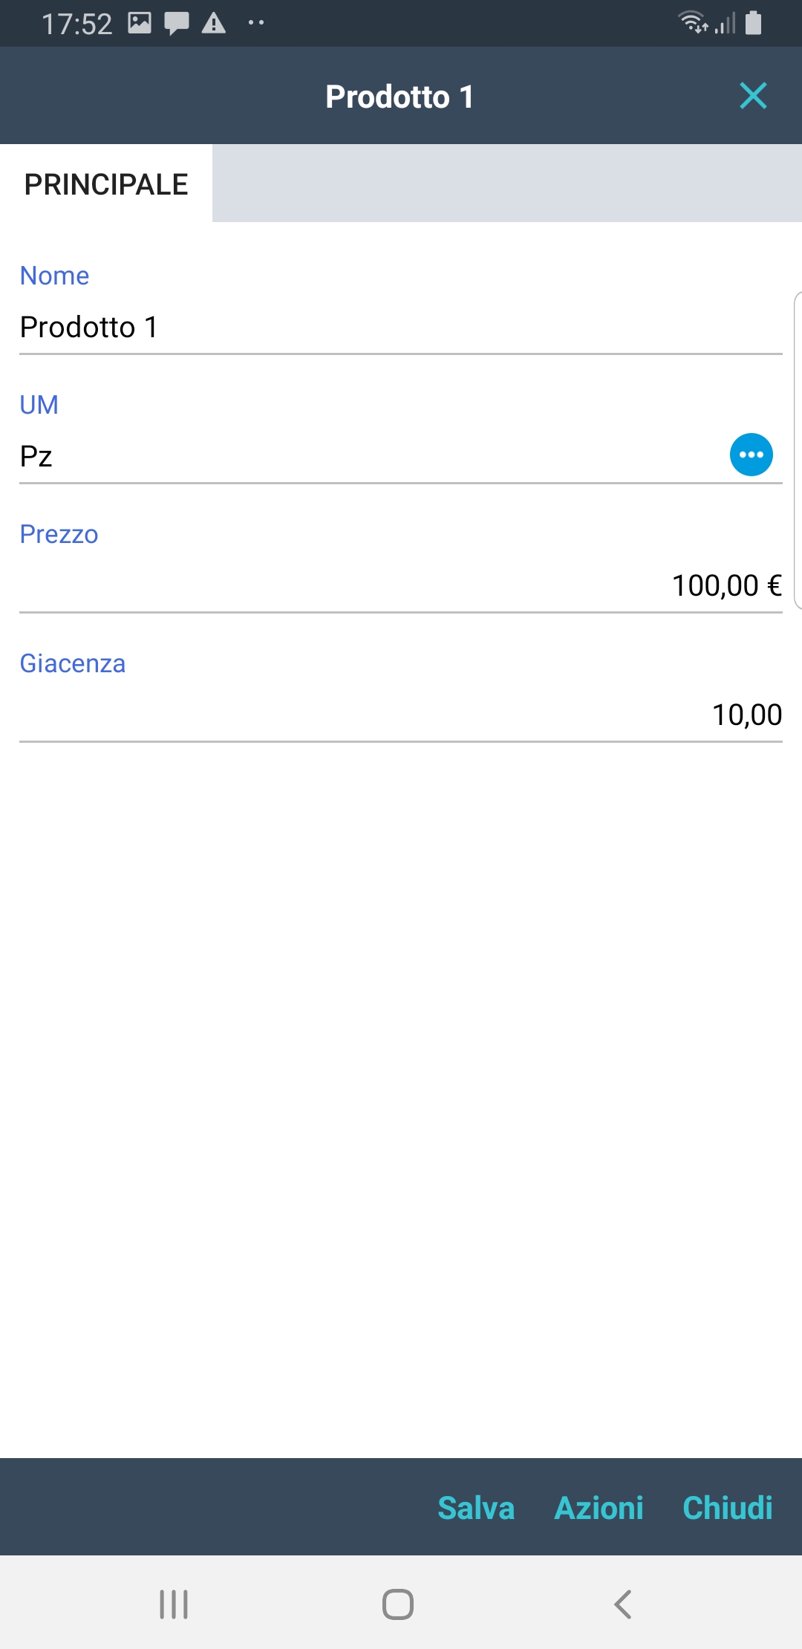This screenshot has width=802, height=1649.
Task: Open the UM lookup three-dots button
Action: tap(751, 455)
